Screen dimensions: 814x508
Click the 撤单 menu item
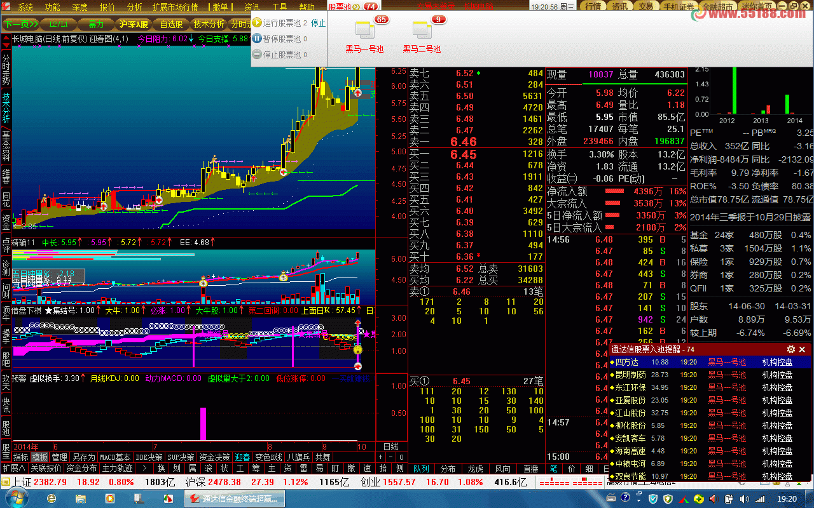coord(220,7)
